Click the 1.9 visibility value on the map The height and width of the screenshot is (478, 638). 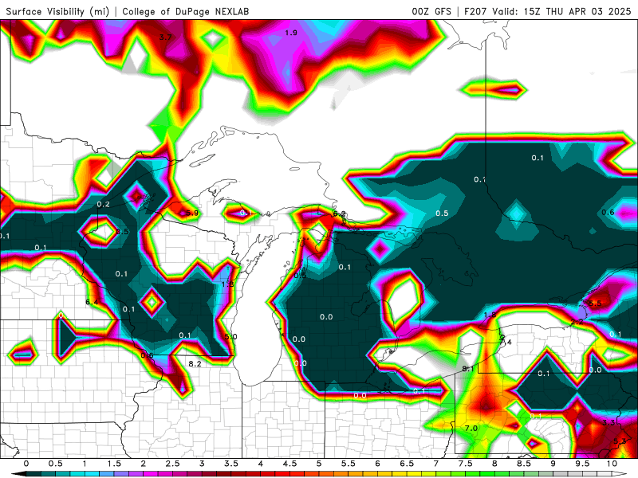pyautogui.click(x=291, y=33)
